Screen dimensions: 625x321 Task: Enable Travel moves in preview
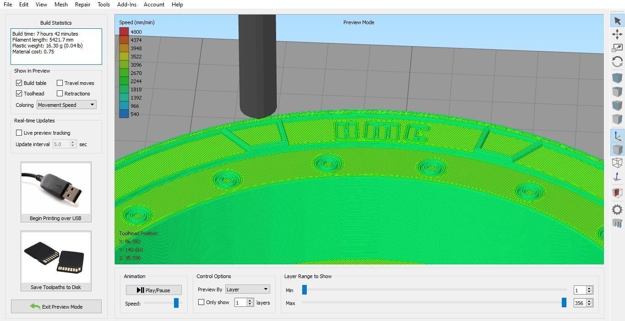60,83
